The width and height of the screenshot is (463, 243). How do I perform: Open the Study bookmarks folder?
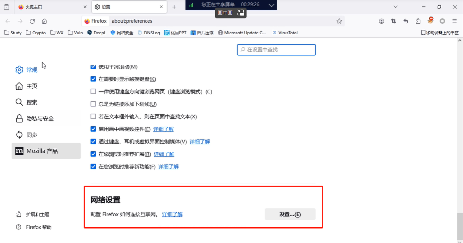pos(13,33)
